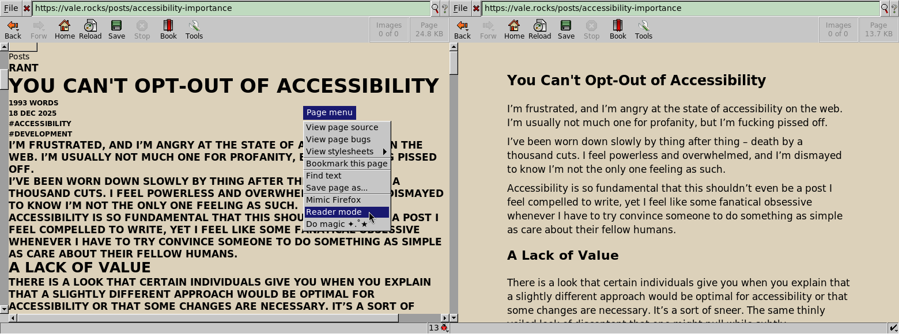The image size is (899, 334).
Task: Click the left window's horizontal scrollbar
Action: tap(207, 318)
